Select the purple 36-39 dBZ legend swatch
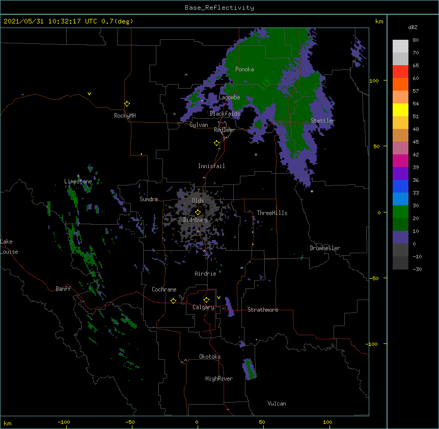The width and height of the screenshot is (439, 429). coord(400,174)
